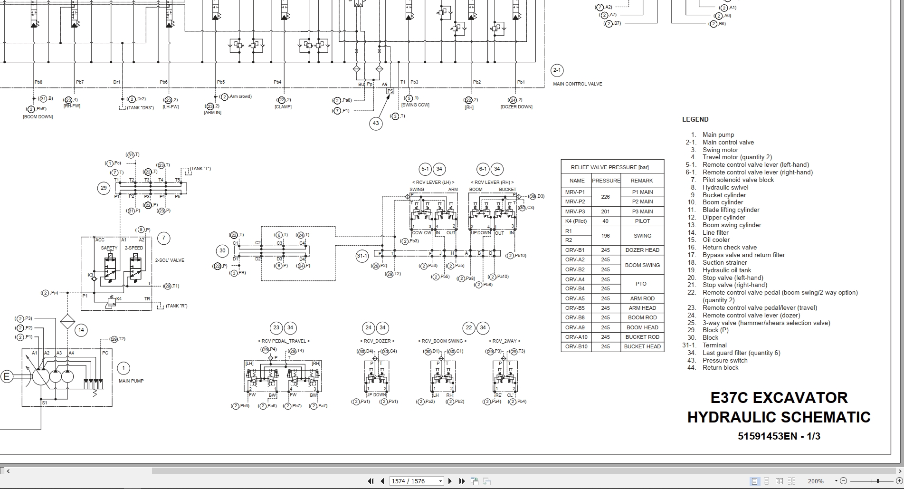
Task: Click the MAIN PUMP label
Action: [x=131, y=381]
